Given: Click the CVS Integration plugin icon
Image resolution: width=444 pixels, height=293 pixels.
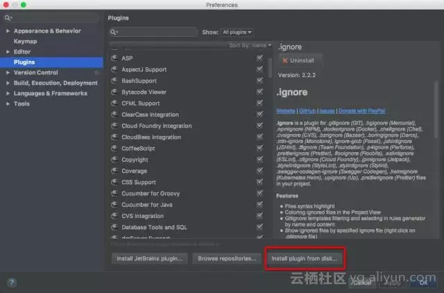Looking at the screenshot, I should [x=114, y=216].
